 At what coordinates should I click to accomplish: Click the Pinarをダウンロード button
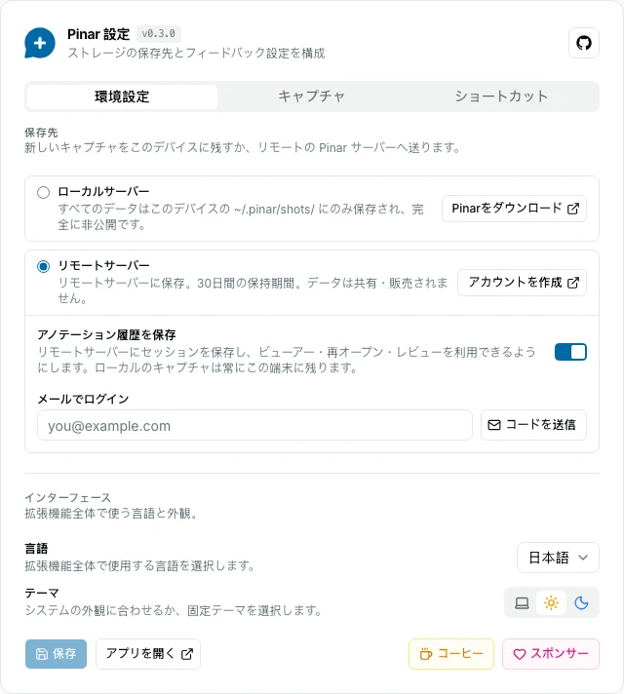click(x=514, y=209)
